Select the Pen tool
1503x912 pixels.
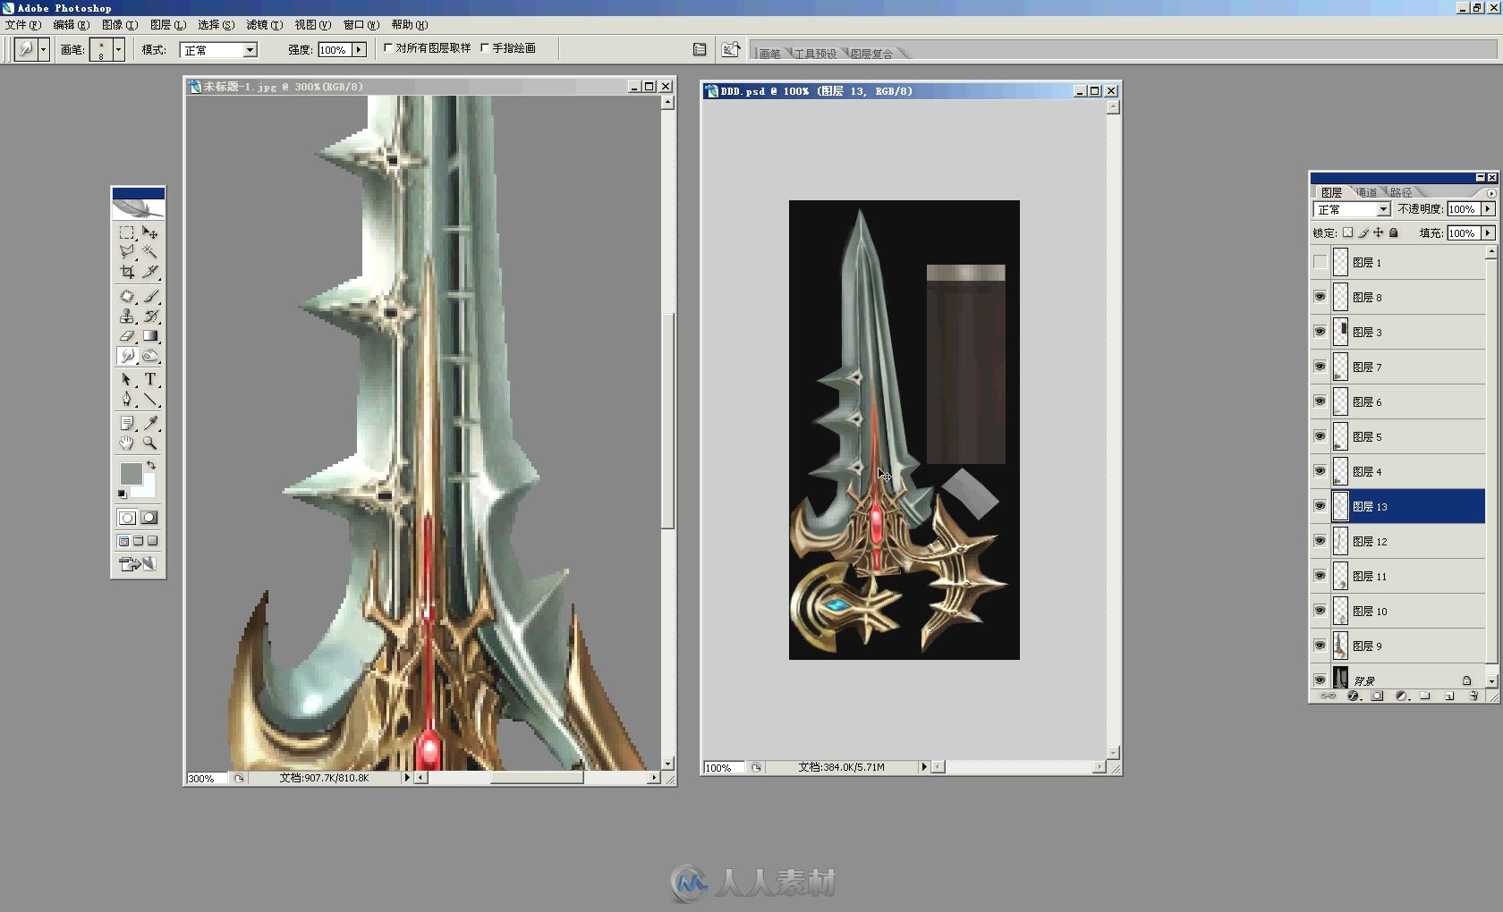click(127, 400)
